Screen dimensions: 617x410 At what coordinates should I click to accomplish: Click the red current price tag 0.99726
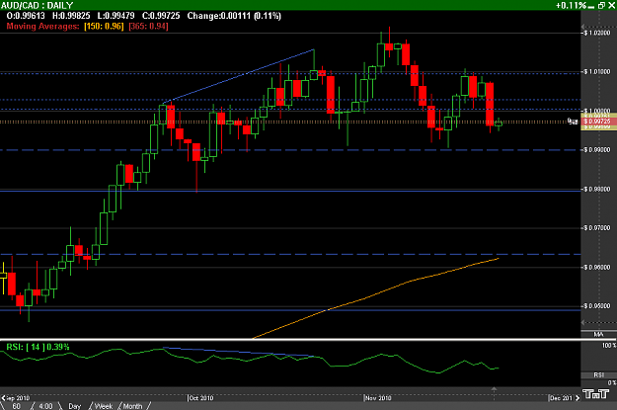pos(597,122)
